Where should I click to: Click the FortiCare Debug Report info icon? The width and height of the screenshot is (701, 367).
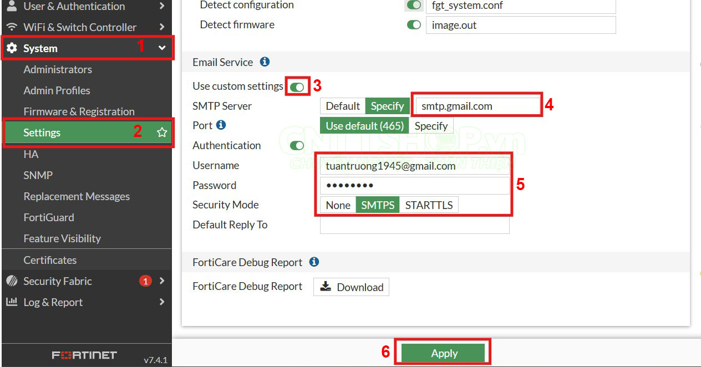(x=314, y=262)
